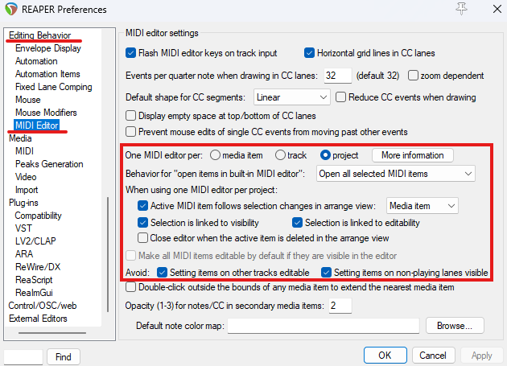Select Control/OSC/web in the tree

(43, 306)
